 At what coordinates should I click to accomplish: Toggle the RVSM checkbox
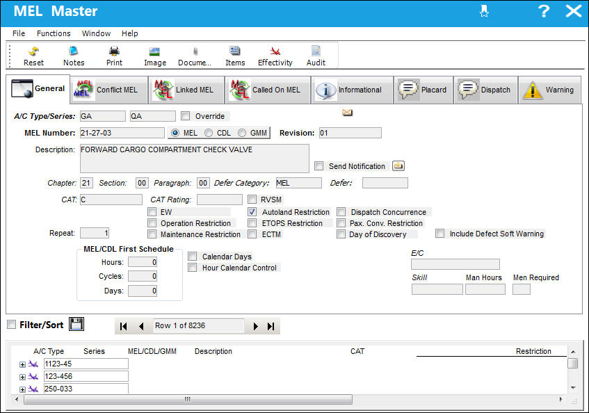[x=252, y=200]
